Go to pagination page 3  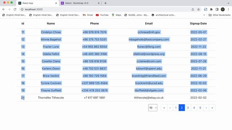coord(188,108)
